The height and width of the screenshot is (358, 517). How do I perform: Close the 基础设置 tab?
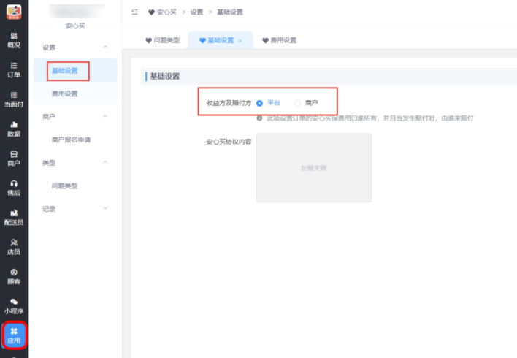click(240, 41)
